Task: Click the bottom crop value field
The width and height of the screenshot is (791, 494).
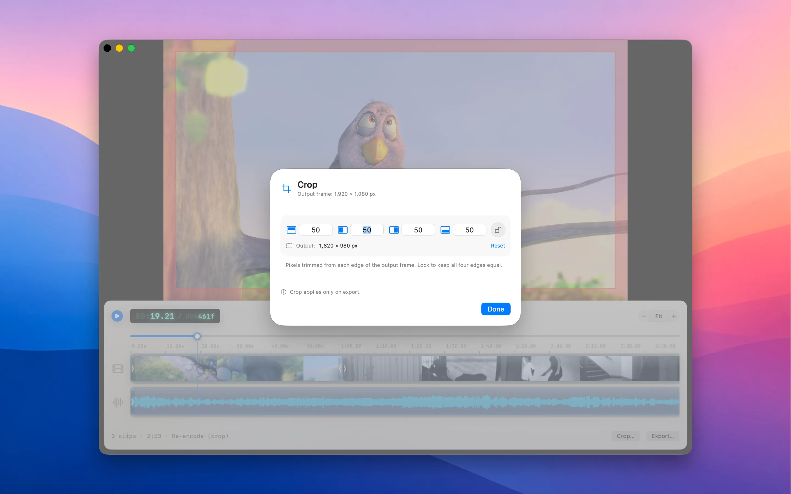Action: pyautogui.click(x=469, y=230)
